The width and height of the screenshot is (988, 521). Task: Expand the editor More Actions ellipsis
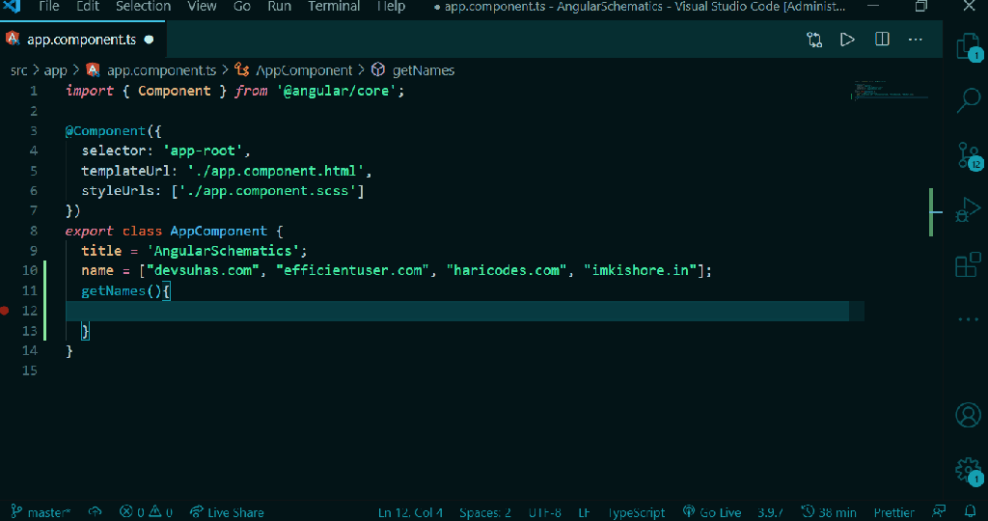coord(916,40)
